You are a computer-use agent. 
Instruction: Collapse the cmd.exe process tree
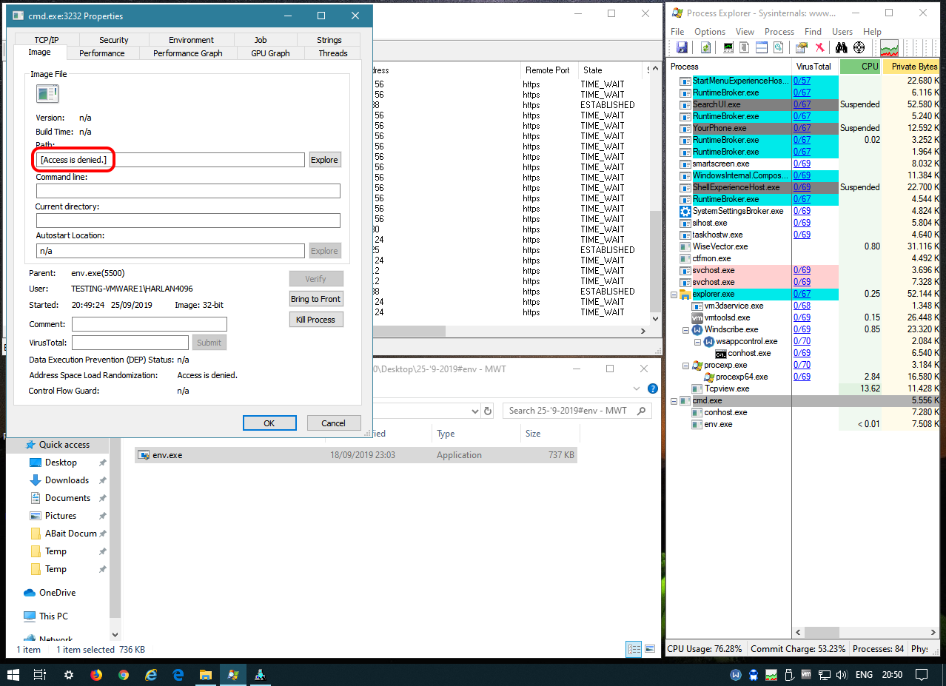point(674,400)
